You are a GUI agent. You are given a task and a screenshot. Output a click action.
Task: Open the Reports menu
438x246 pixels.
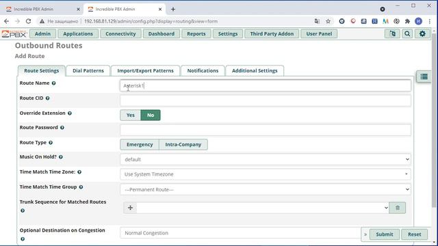tap(196, 33)
